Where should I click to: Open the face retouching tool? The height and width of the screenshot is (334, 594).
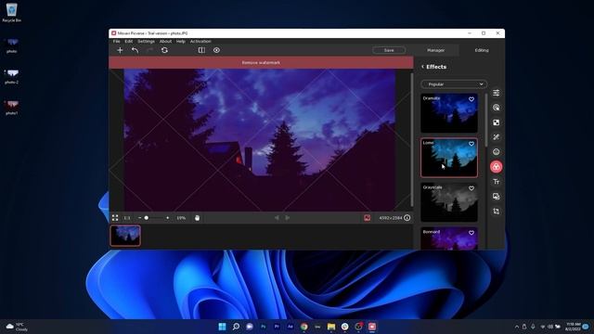tap(496, 152)
